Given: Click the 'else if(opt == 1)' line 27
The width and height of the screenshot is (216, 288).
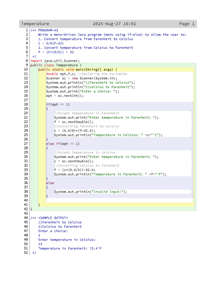Looking at the screenshot, I should (63, 144).
